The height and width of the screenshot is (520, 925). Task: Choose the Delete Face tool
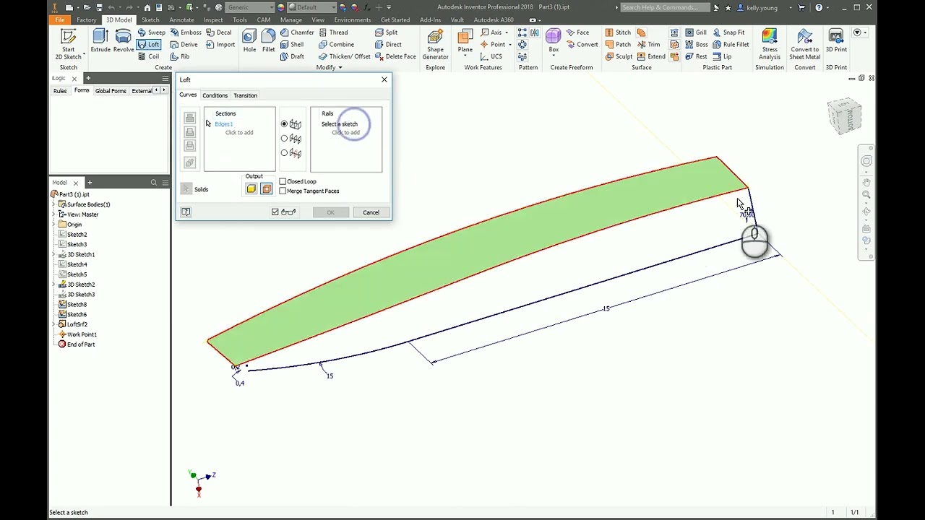pyautogui.click(x=395, y=56)
